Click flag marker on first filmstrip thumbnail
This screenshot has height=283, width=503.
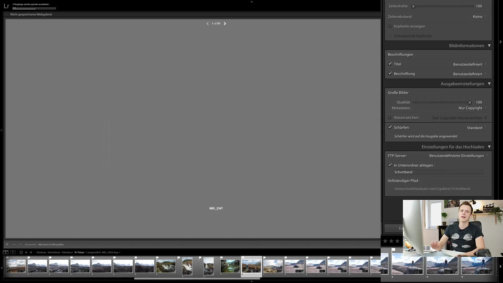[7, 258]
